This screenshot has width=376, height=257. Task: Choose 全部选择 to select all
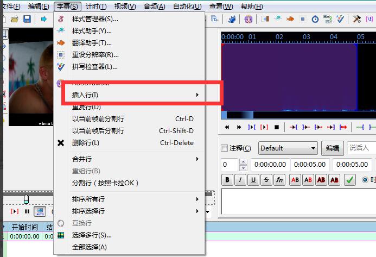pos(130,247)
